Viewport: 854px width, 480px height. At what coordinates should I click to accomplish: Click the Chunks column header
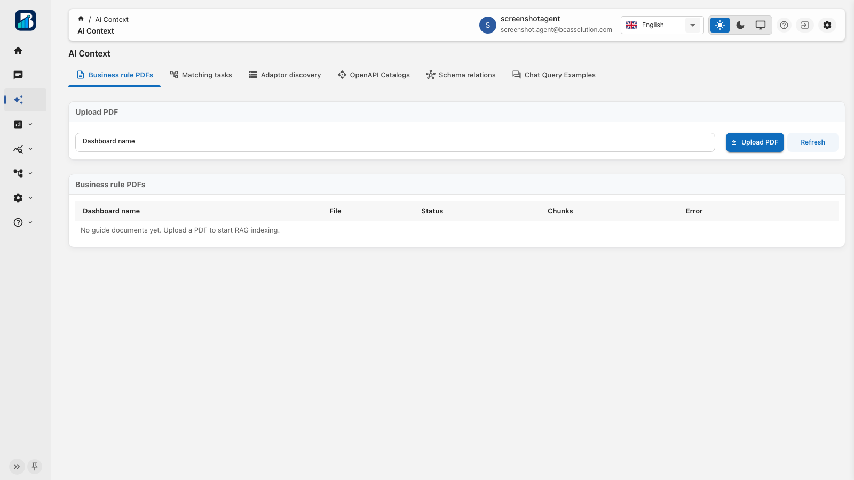(560, 211)
